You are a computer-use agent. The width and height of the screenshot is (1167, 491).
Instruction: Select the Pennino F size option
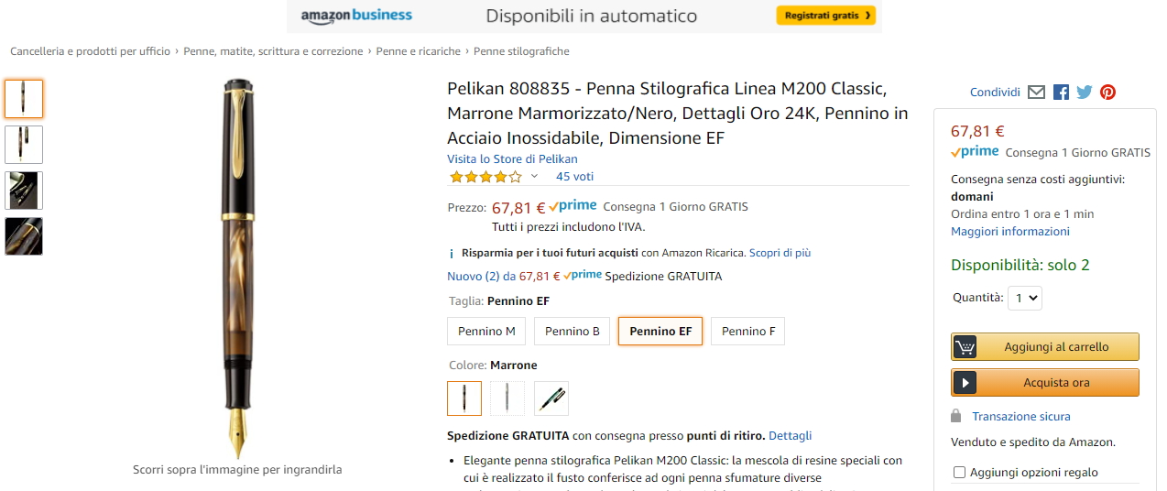747,332
